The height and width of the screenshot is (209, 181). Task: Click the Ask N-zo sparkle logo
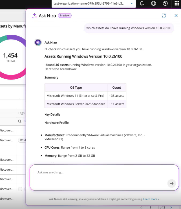(x=34, y=16)
